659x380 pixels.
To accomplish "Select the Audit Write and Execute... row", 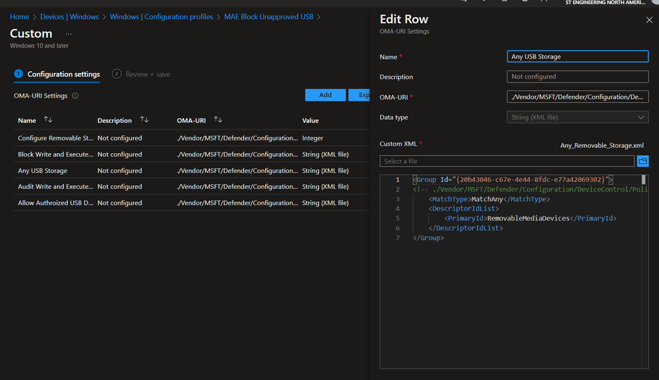I will coord(192,187).
